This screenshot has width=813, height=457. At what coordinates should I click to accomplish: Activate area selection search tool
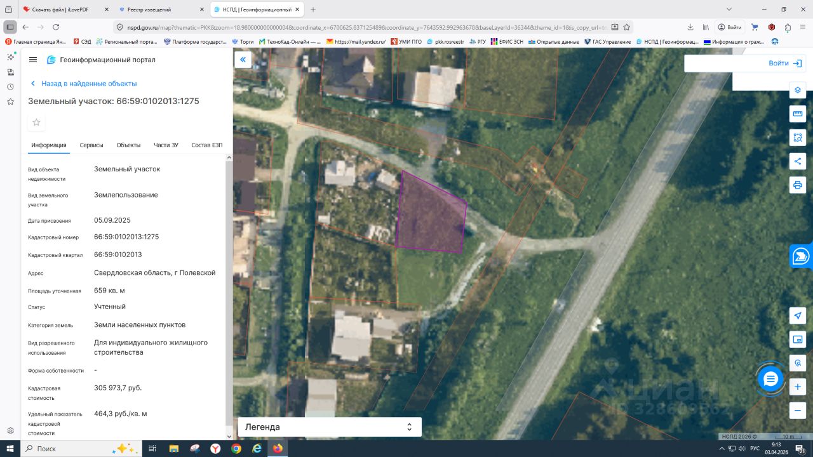798,137
